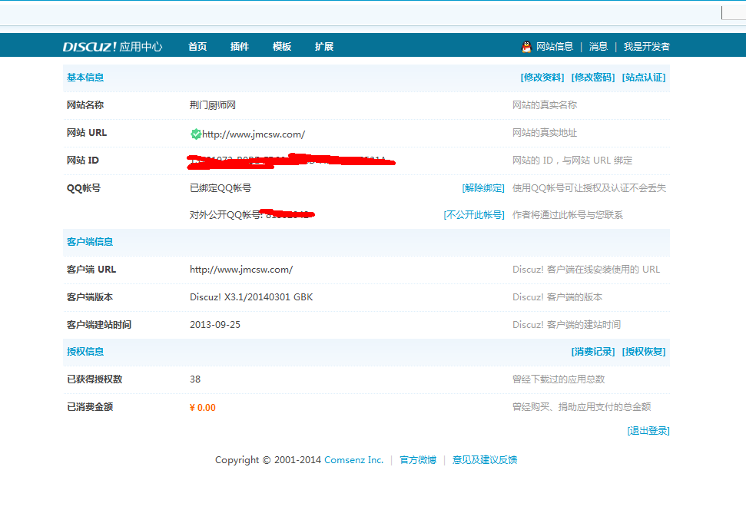Click the 网站 ID row label
746x520 pixels.
click(83, 161)
